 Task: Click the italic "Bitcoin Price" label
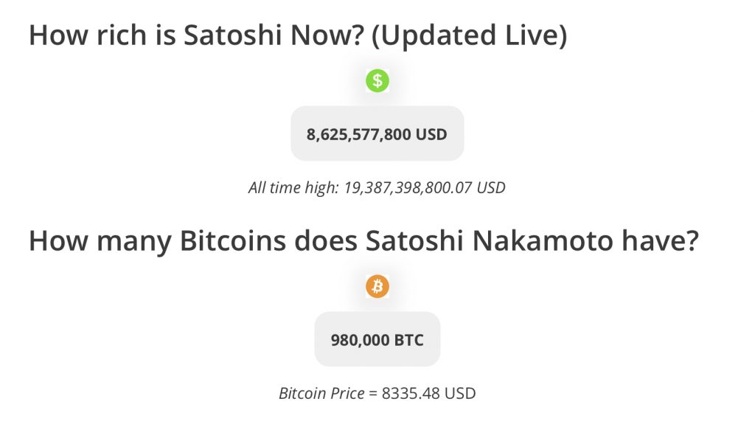pyautogui.click(x=321, y=393)
